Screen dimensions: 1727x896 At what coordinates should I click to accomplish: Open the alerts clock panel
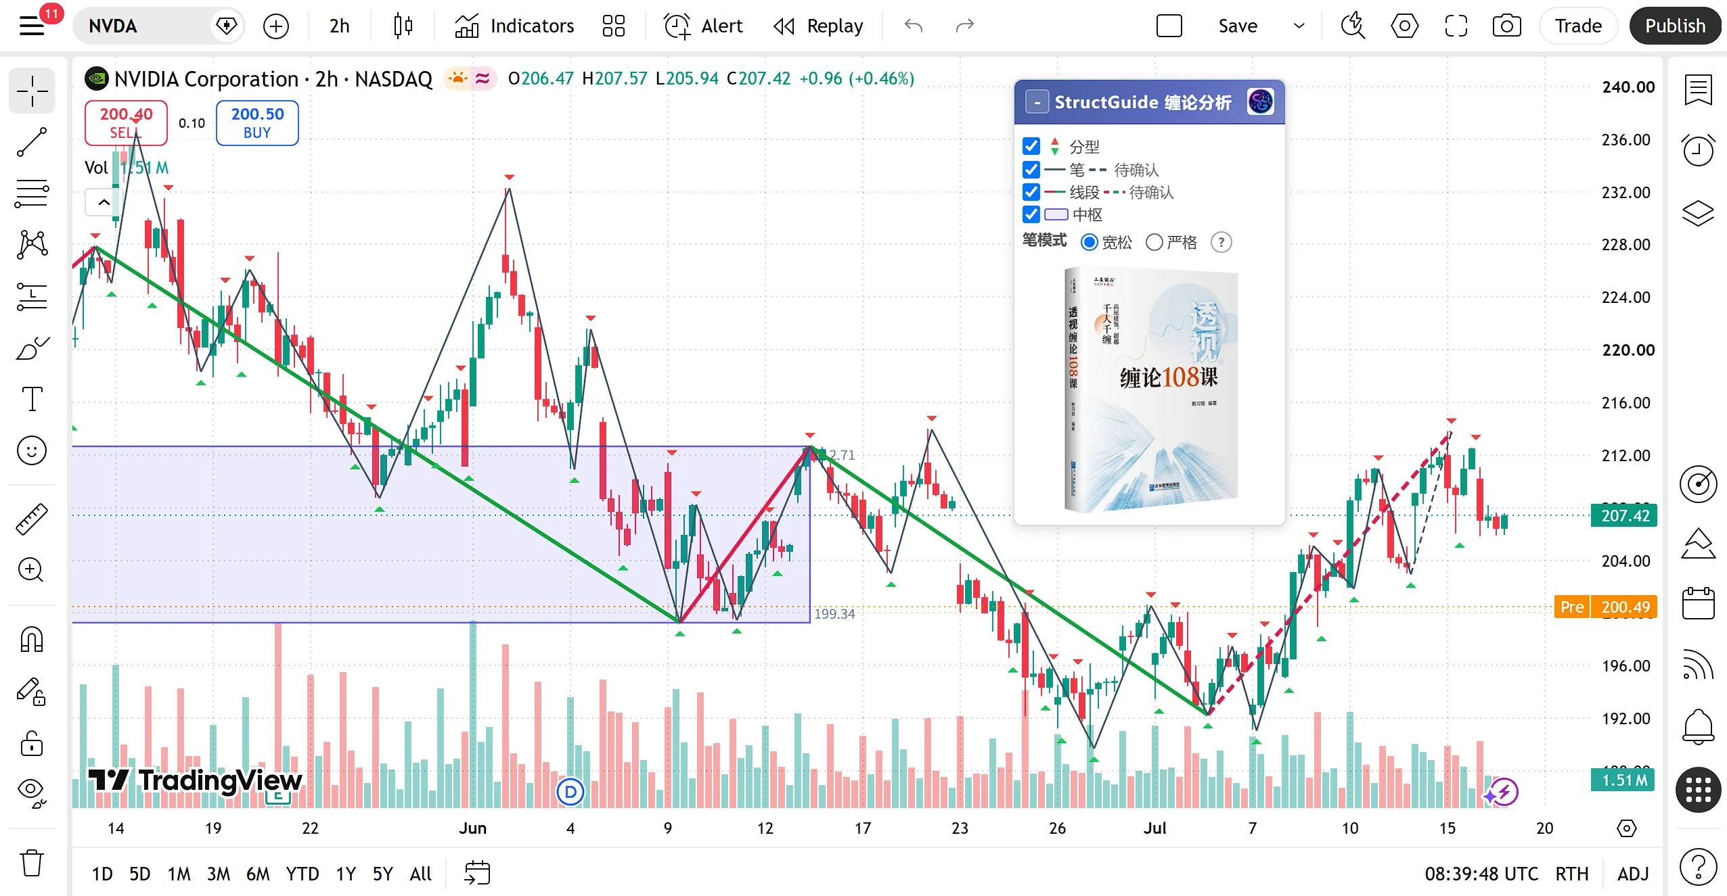[1699, 150]
